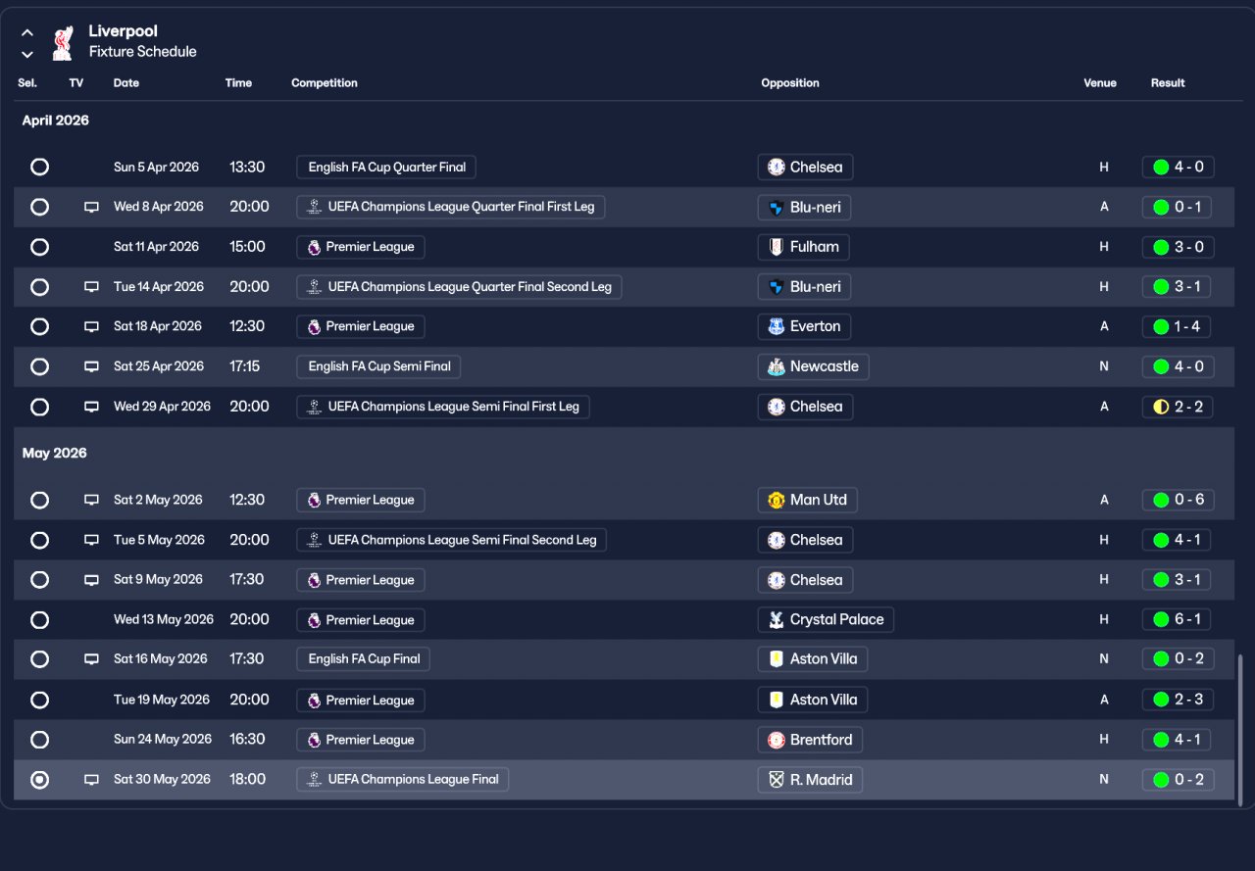Click the "May 2026" month heading
The width and height of the screenshot is (1255, 871).
[55, 453]
